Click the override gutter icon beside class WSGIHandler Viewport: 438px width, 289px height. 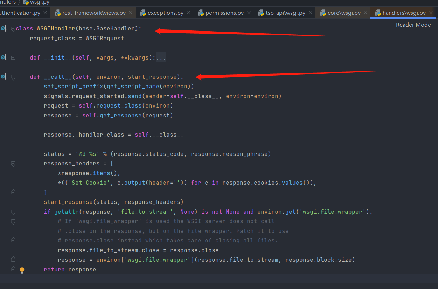tap(4, 29)
